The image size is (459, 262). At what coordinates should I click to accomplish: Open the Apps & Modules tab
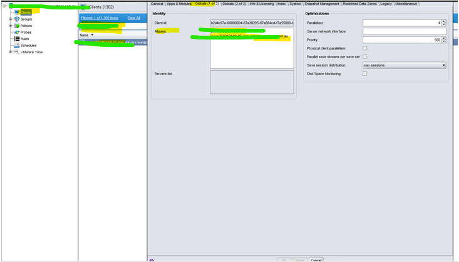pyautogui.click(x=179, y=4)
